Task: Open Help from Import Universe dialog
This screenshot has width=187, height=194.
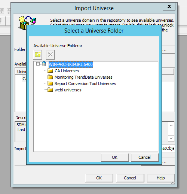Action: (x=161, y=178)
